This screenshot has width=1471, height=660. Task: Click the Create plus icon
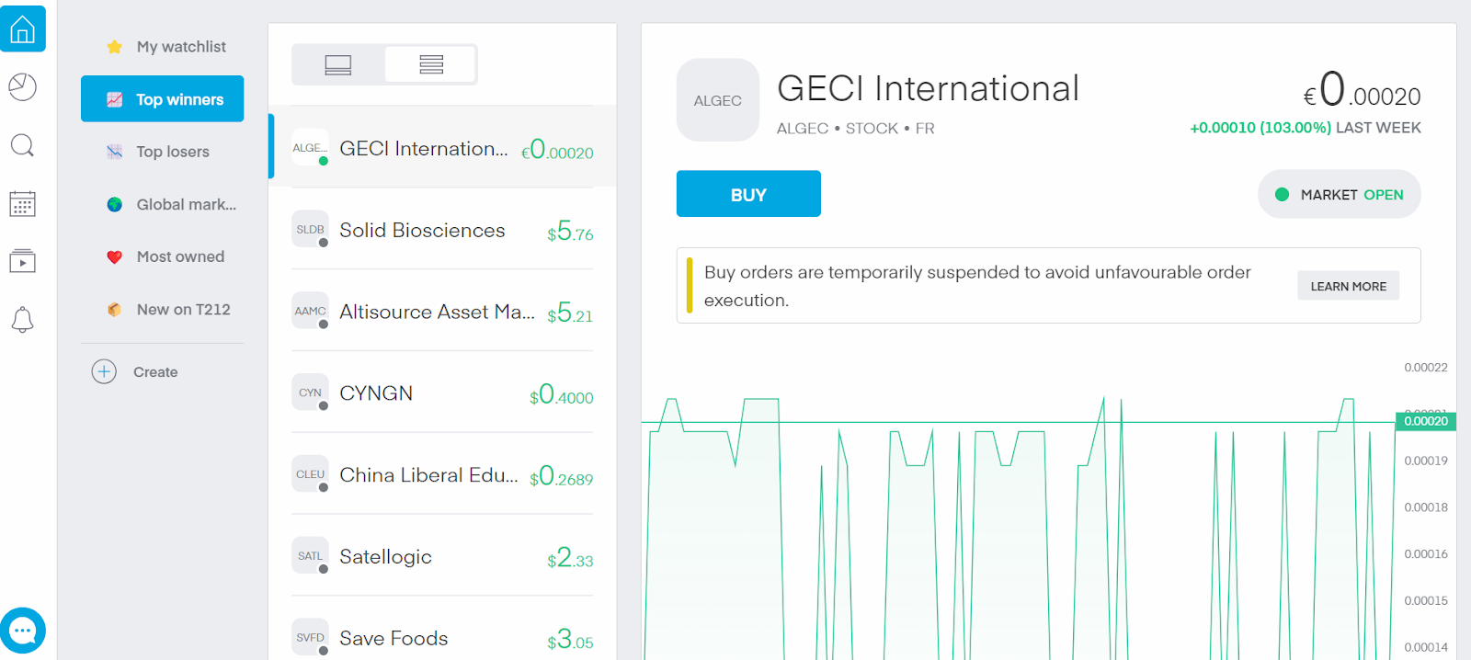[104, 371]
